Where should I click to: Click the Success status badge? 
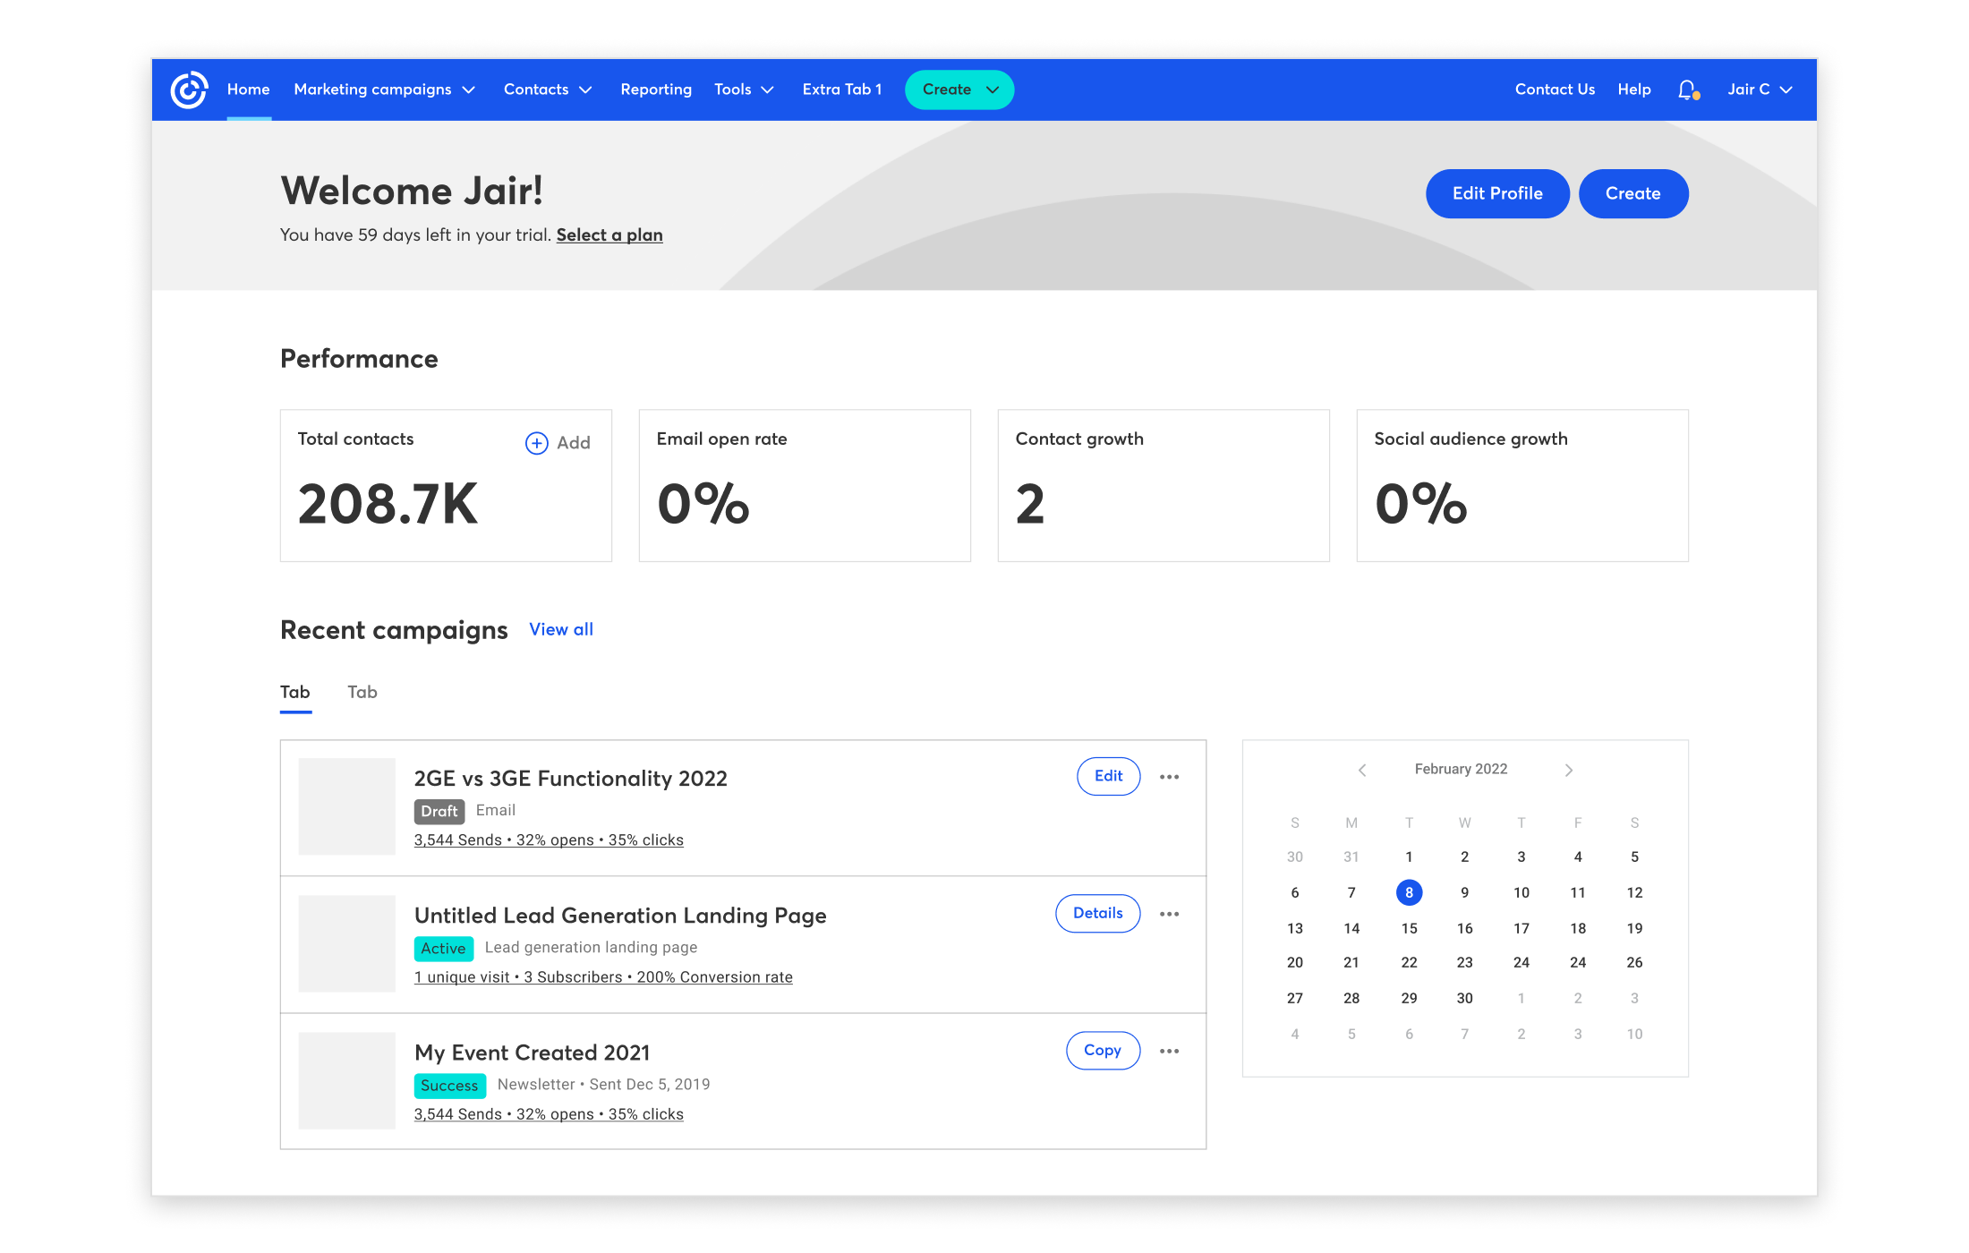(x=449, y=1085)
